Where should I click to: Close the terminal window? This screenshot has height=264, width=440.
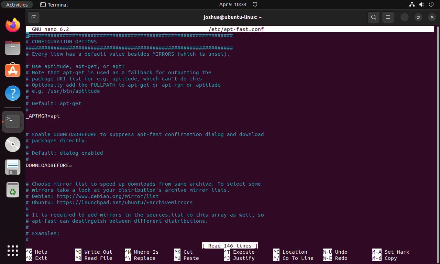point(432,17)
